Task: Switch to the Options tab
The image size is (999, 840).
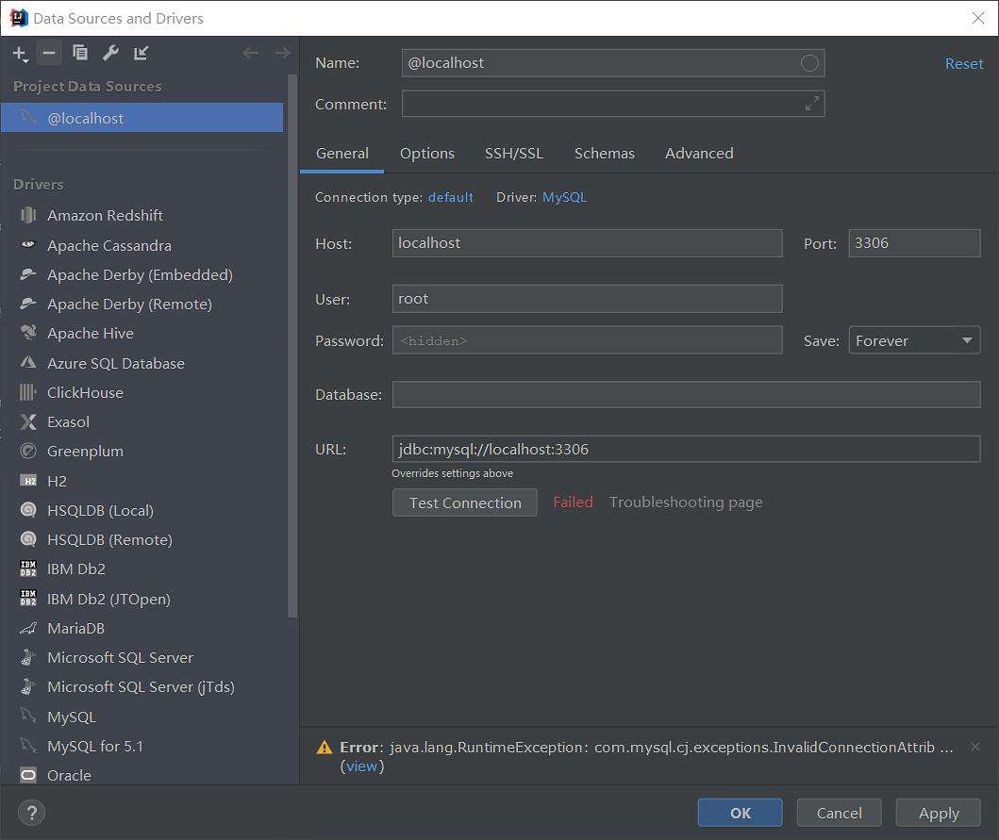Action: [427, 154]
